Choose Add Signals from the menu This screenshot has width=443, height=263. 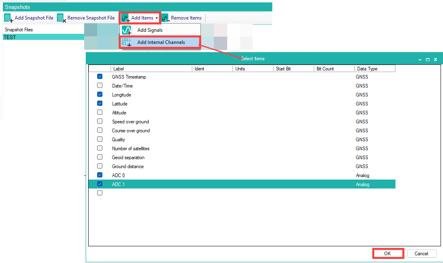(x=150, y=30)
